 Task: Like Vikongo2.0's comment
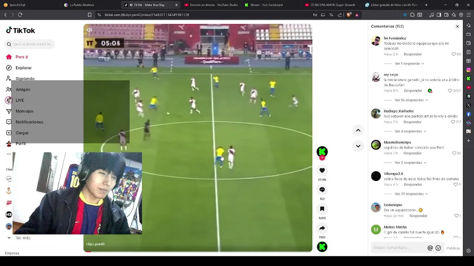[455, 184]
